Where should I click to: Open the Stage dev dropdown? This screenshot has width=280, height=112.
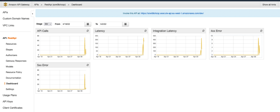tap(48, 24)
